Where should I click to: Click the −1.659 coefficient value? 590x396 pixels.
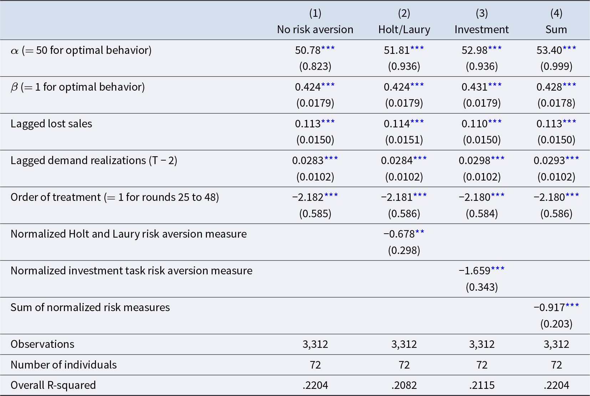pos(474,271)
